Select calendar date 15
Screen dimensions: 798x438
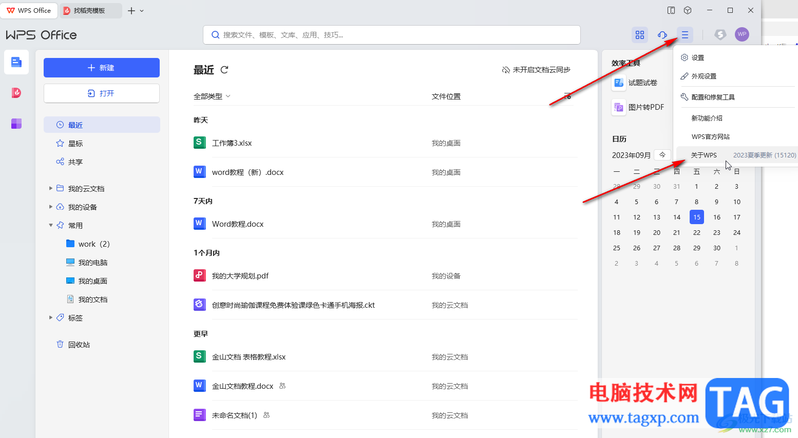697,217
